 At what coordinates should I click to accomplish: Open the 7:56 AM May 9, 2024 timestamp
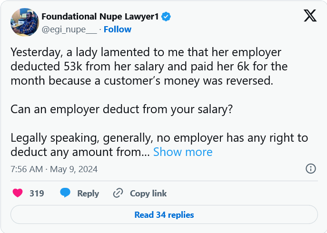[54, 169]
